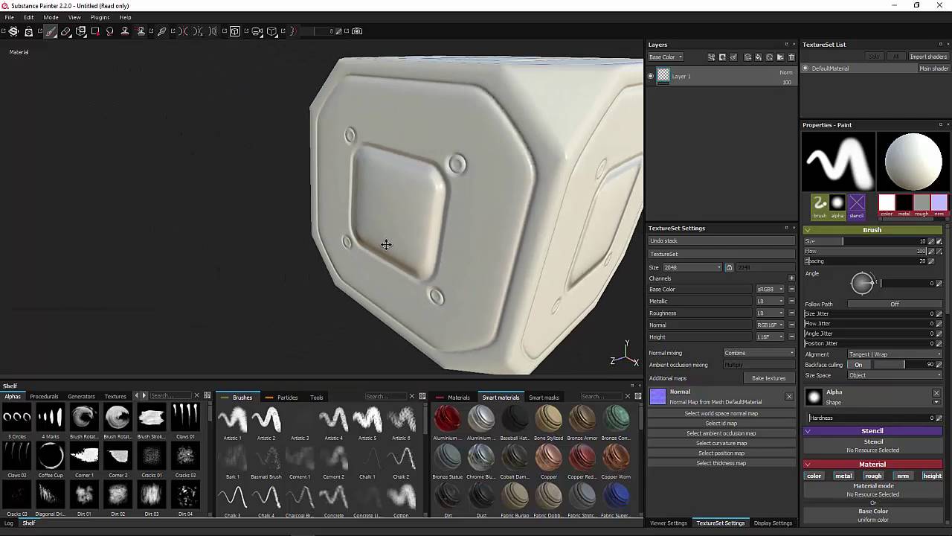Open the Alignment Tangent Wrap dropdown

click(895, 354)
